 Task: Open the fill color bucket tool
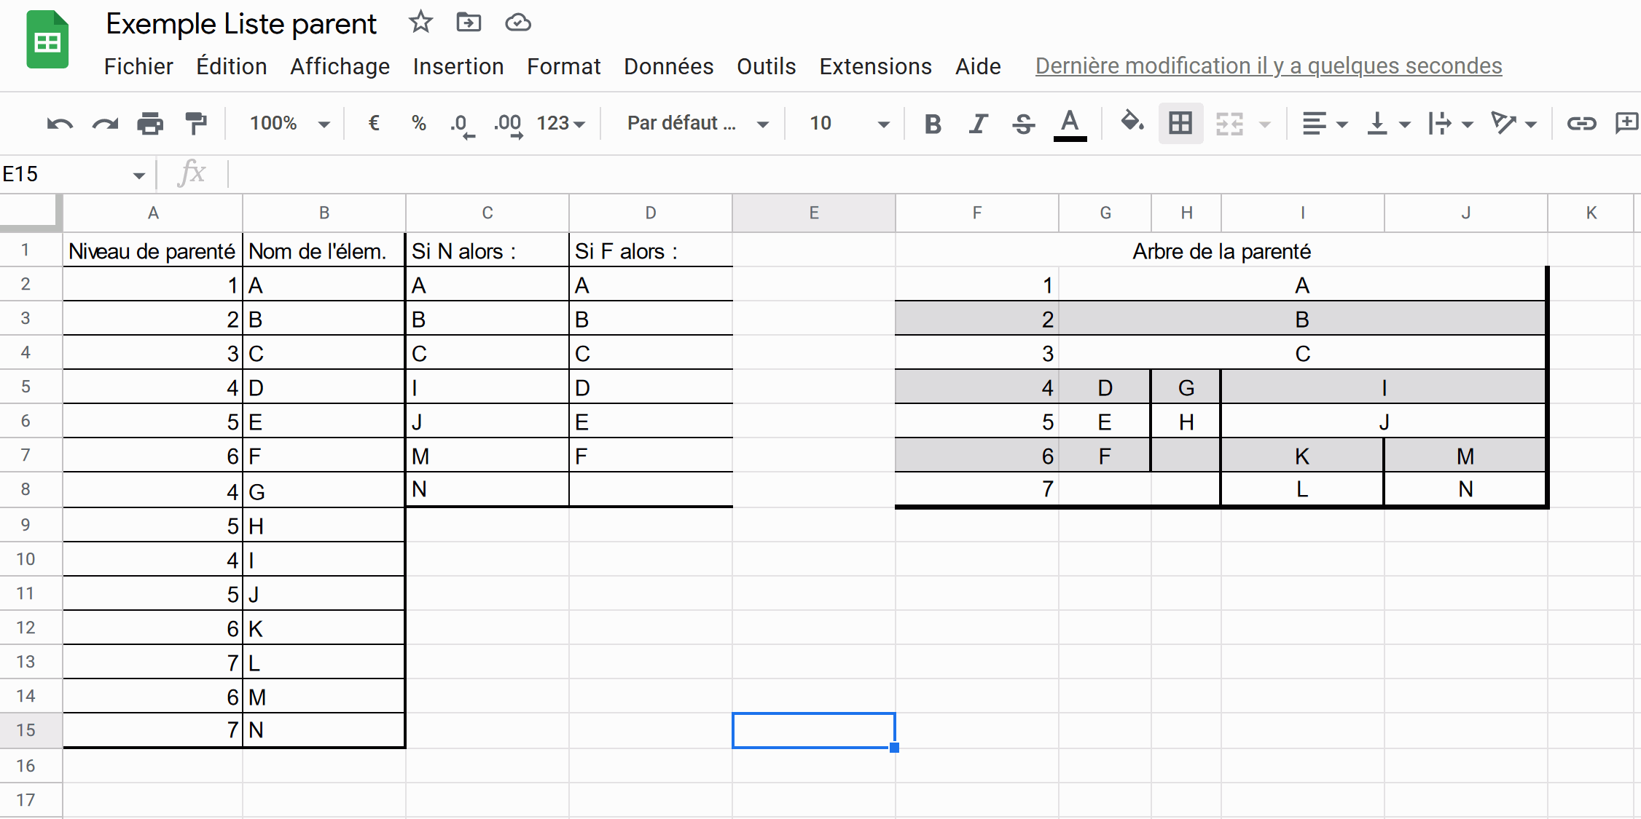1132,122
